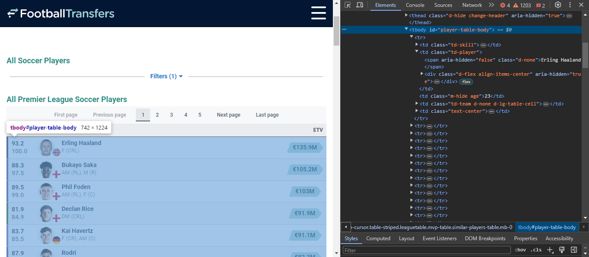Show more DevTools tabs chevron

coord(491,5)
